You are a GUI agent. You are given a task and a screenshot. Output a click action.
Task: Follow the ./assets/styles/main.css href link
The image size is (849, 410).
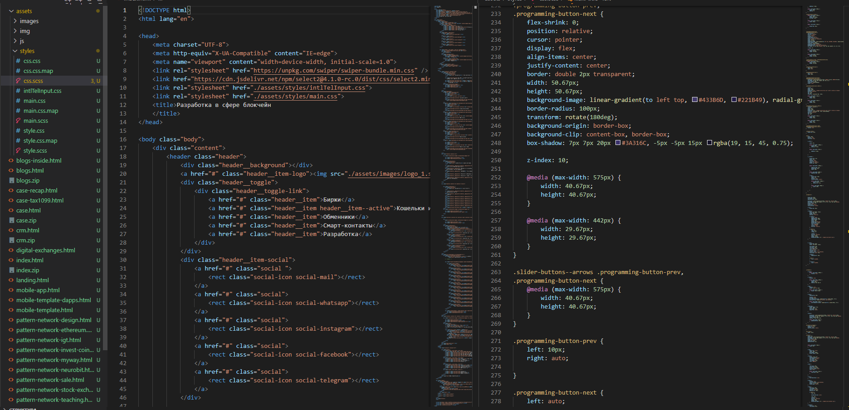295,96
